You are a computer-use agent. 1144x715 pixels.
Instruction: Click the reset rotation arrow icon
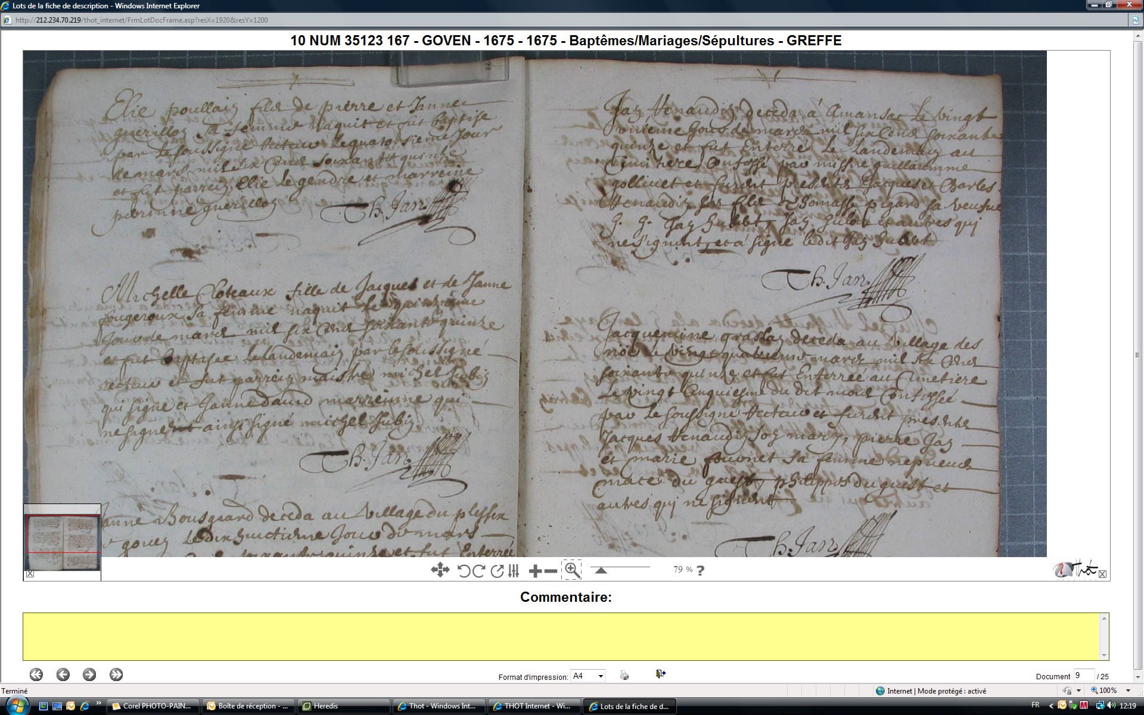497,571
